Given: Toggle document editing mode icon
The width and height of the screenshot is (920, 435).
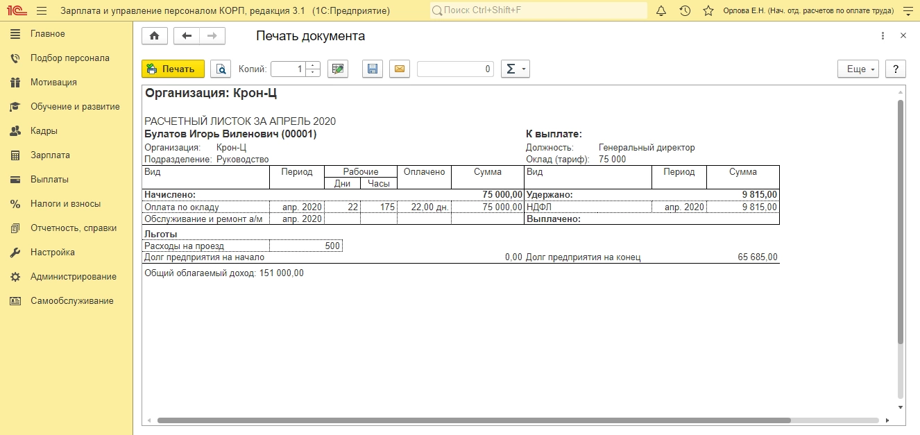Looking at the screenshot, I should (337, 69).
